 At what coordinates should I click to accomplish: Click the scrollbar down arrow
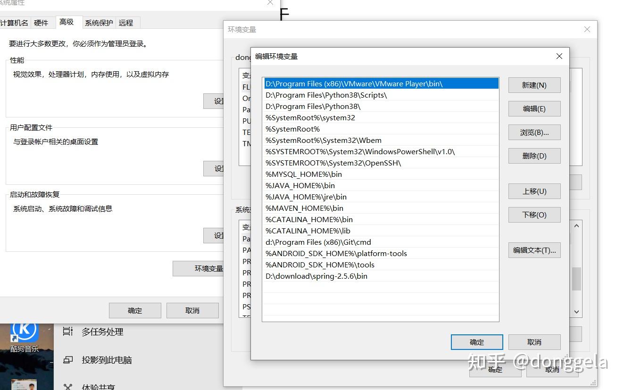pos(576,312)
